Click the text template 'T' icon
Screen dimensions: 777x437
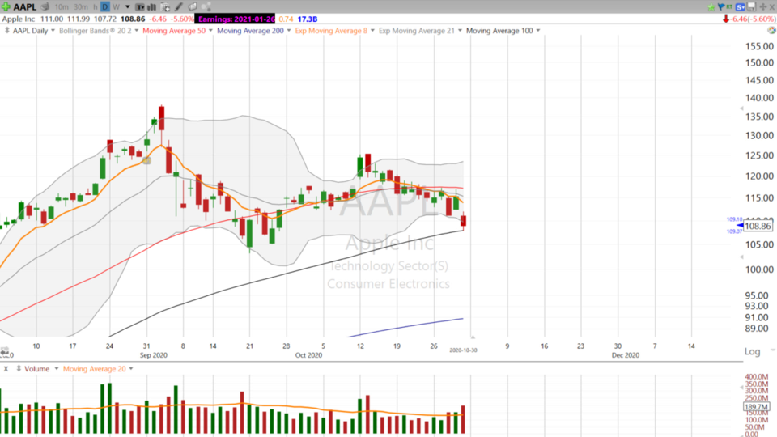coord(140,7)
